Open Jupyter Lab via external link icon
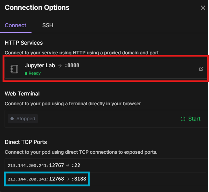 point(201,69)
